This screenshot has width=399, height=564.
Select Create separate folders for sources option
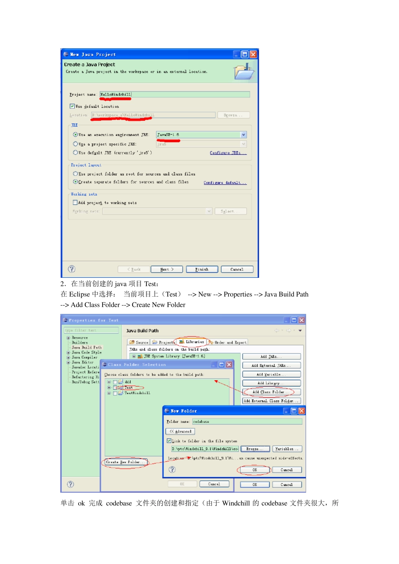[76, 182]
